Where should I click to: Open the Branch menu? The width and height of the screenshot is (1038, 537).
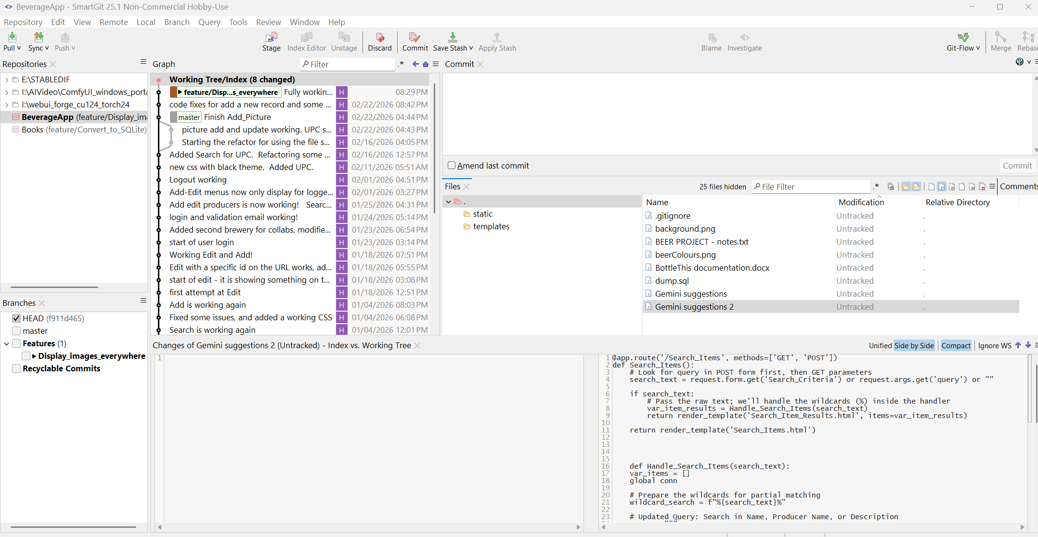pyautogui.click(x=176, y=22)
